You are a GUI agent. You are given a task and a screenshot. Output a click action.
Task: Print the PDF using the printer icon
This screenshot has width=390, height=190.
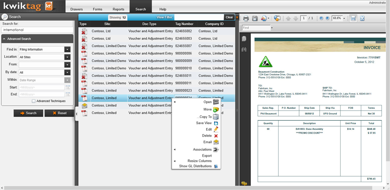pyautogui.click(x=246, y=18)
